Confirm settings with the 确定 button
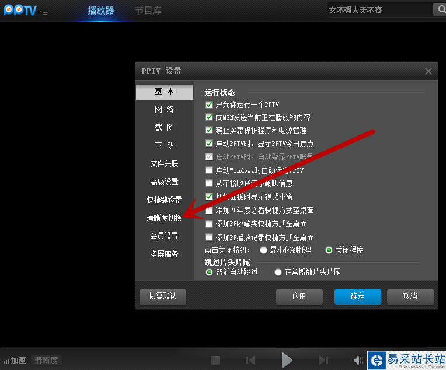This screenshot has height=370, width=446. tap(357, 296)
